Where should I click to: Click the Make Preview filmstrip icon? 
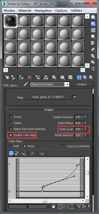click(x=93, y=49)
